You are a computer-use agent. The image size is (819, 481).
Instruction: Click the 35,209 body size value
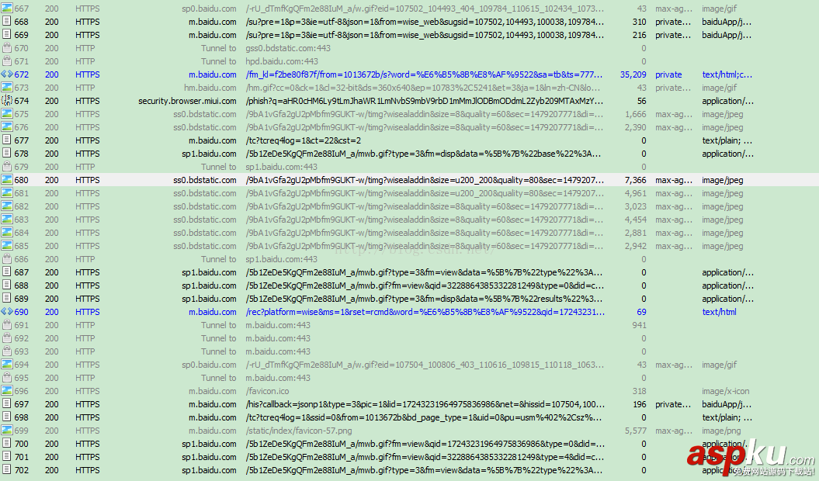pyautogui.click(x=633, y=74)
